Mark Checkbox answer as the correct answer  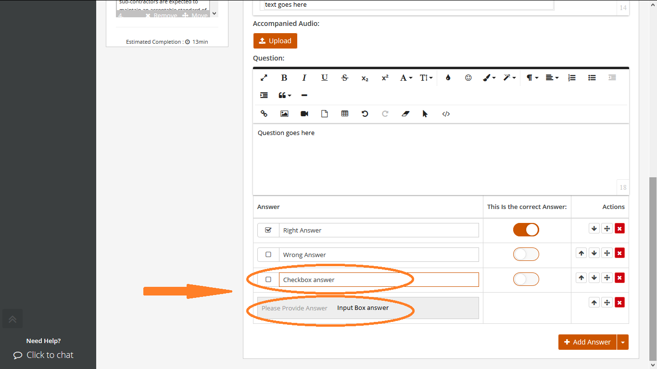pos(526,279)
